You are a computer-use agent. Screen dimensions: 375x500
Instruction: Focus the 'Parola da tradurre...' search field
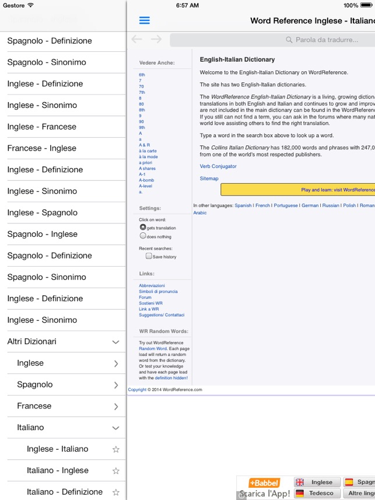[272, 40]
